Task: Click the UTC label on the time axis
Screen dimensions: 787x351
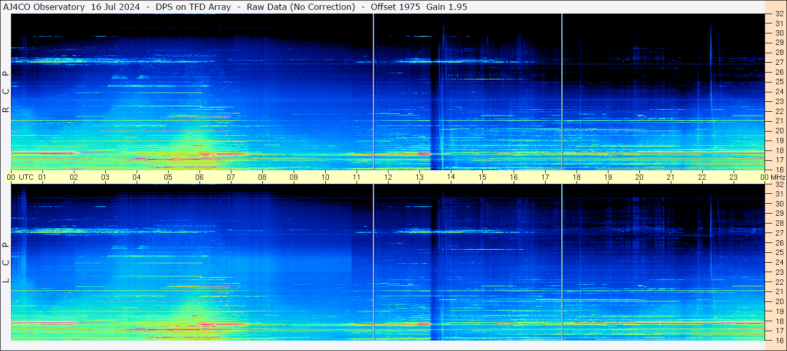Action: [27, 177]
